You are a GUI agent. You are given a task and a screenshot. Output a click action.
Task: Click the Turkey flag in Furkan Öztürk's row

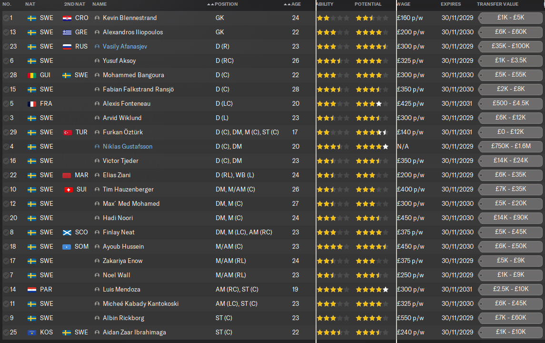[67, 132]
